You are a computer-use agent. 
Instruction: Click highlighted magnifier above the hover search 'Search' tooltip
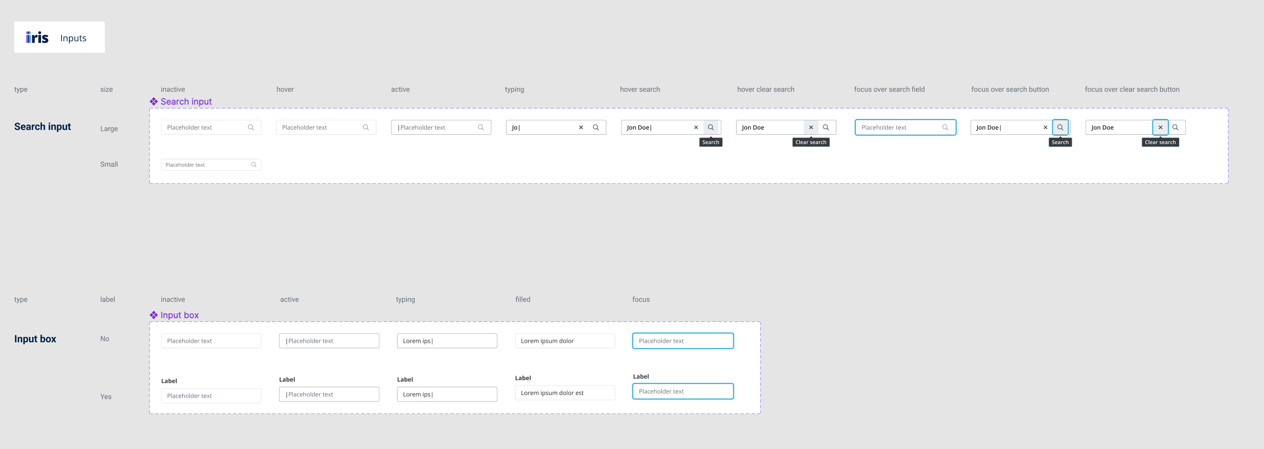pos(710,128)
